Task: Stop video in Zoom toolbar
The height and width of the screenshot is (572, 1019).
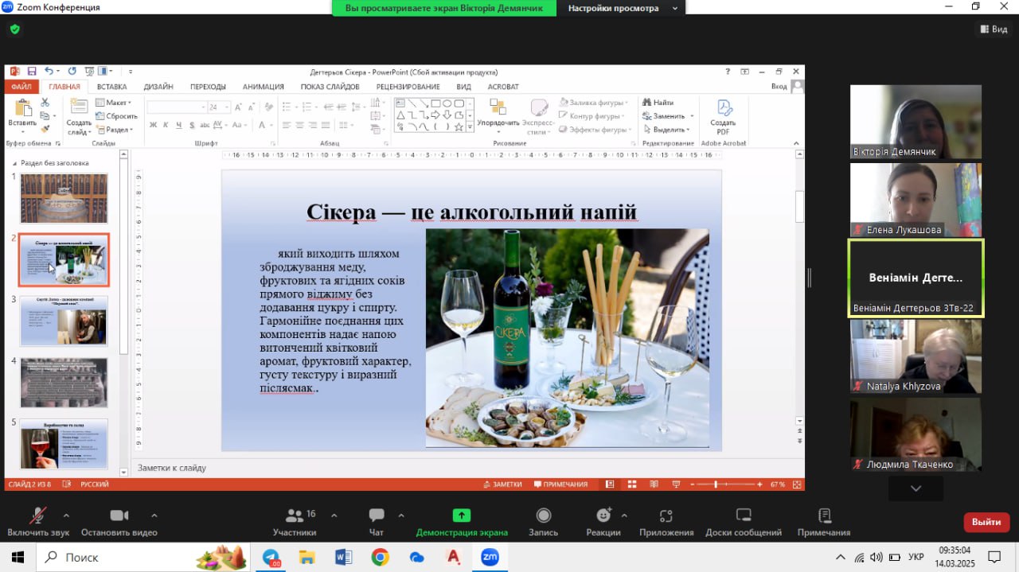Action: point(119,521)
